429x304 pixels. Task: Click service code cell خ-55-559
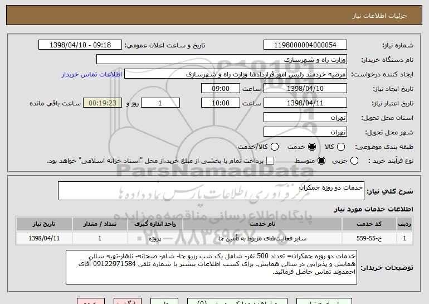pos(369,238)
